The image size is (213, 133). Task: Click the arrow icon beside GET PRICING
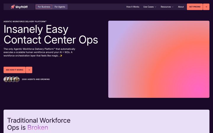point(206,7)
